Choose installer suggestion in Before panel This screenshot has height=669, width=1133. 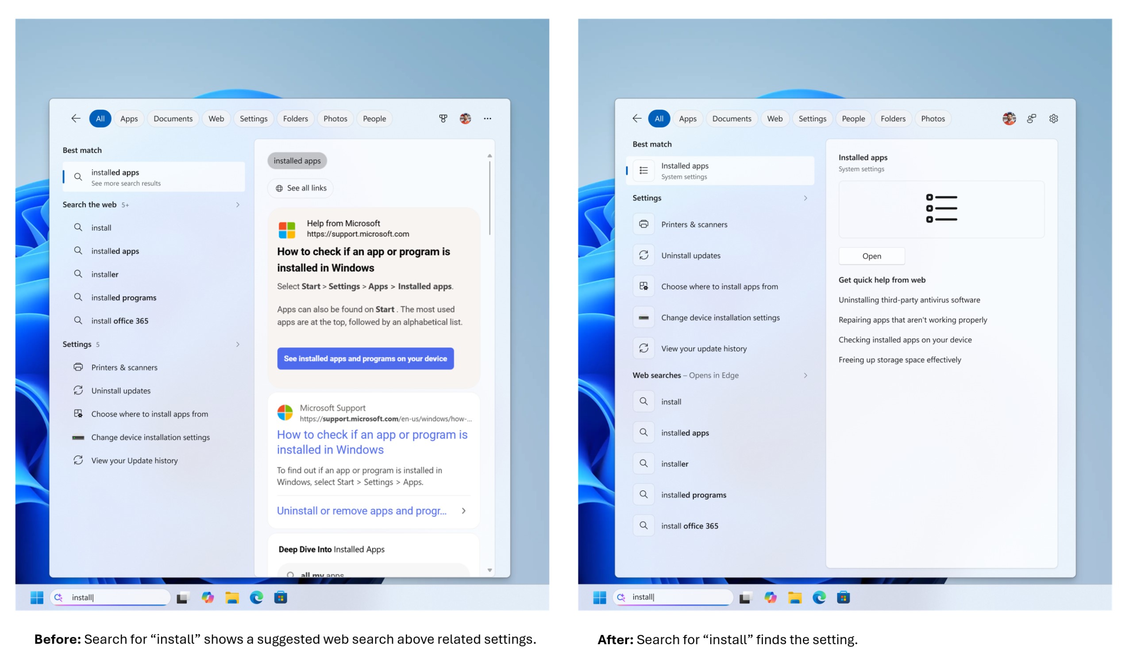click(x=154, y=274)
